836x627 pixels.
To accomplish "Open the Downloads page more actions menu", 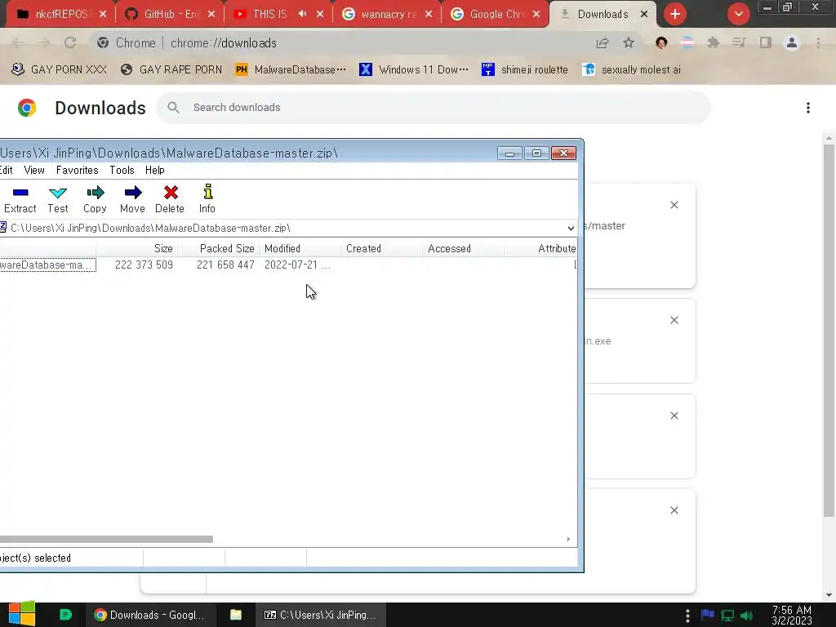I will point(808,109).
